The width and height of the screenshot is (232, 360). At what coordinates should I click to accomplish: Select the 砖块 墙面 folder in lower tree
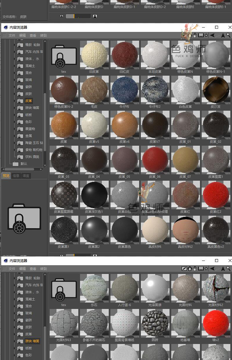coord(32,341)
